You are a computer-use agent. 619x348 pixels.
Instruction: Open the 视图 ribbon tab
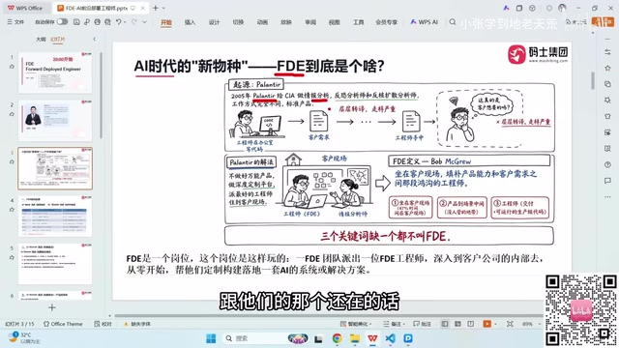click(335, 22)
